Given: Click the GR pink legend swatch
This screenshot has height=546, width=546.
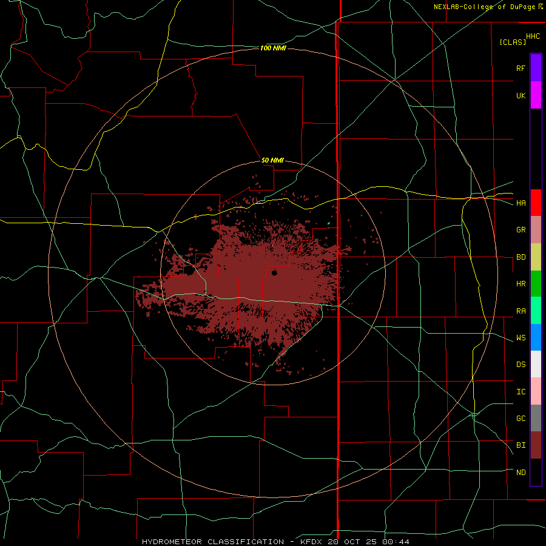Looking at the screenshot, I should coord(536,230).
